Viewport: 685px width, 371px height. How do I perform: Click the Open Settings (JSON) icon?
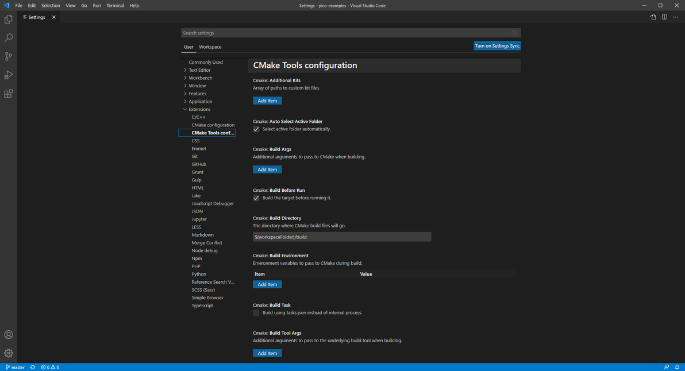653,17
